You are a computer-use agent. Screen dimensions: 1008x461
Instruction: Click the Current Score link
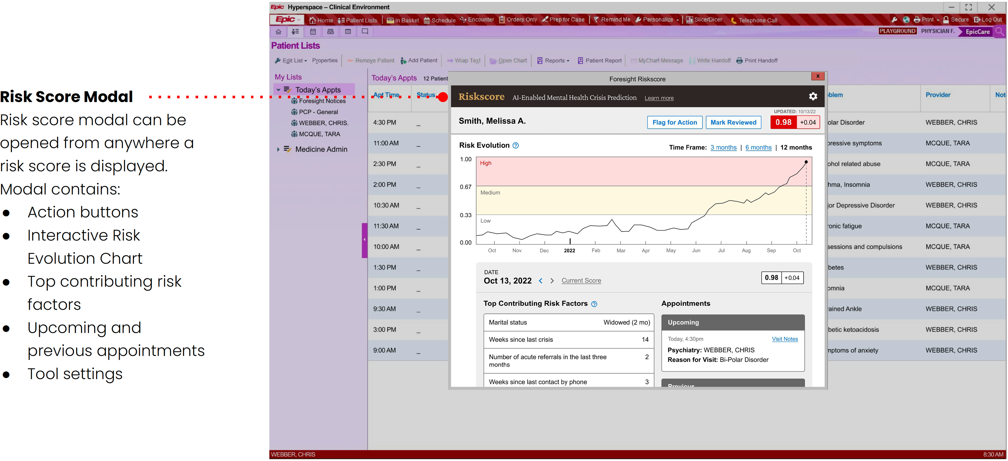[581, 281]
